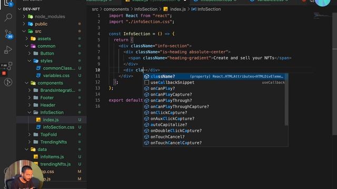337x189 pixels.
Task: Choose onTouchCancel? suggestion
Action: (x=214, y=136)
